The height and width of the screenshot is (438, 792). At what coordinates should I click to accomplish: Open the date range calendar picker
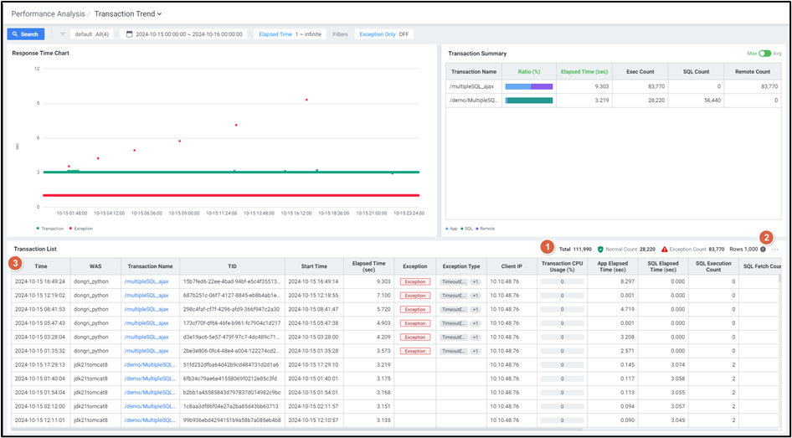pyautogui.click(x=130, y=34)
